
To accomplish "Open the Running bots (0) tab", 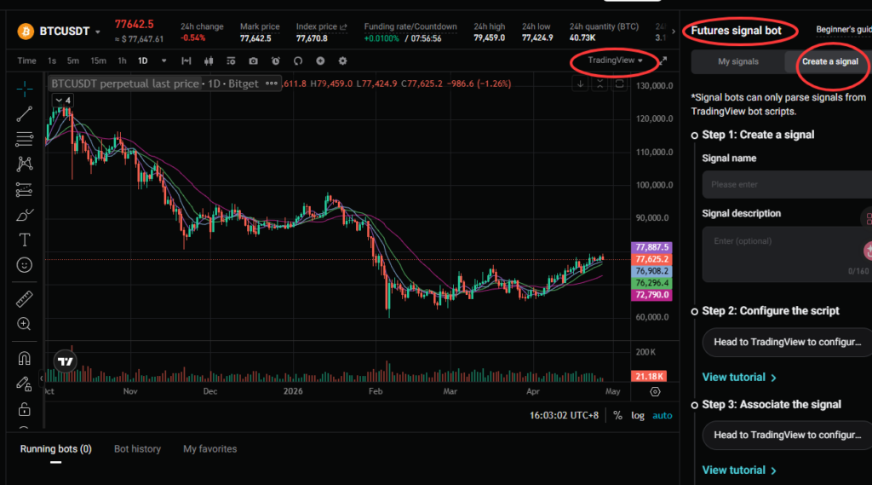I will [55, 449].
